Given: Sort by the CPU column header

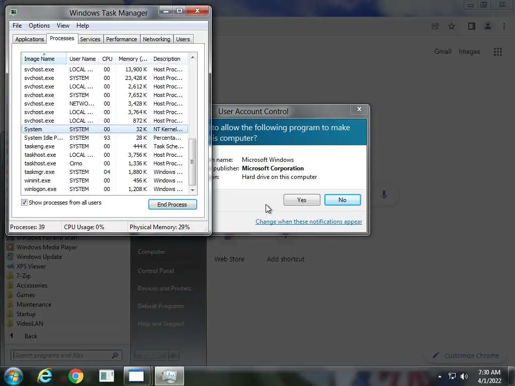Looking at the screenshot, I should pyautogui.click(x=107, y=59).
